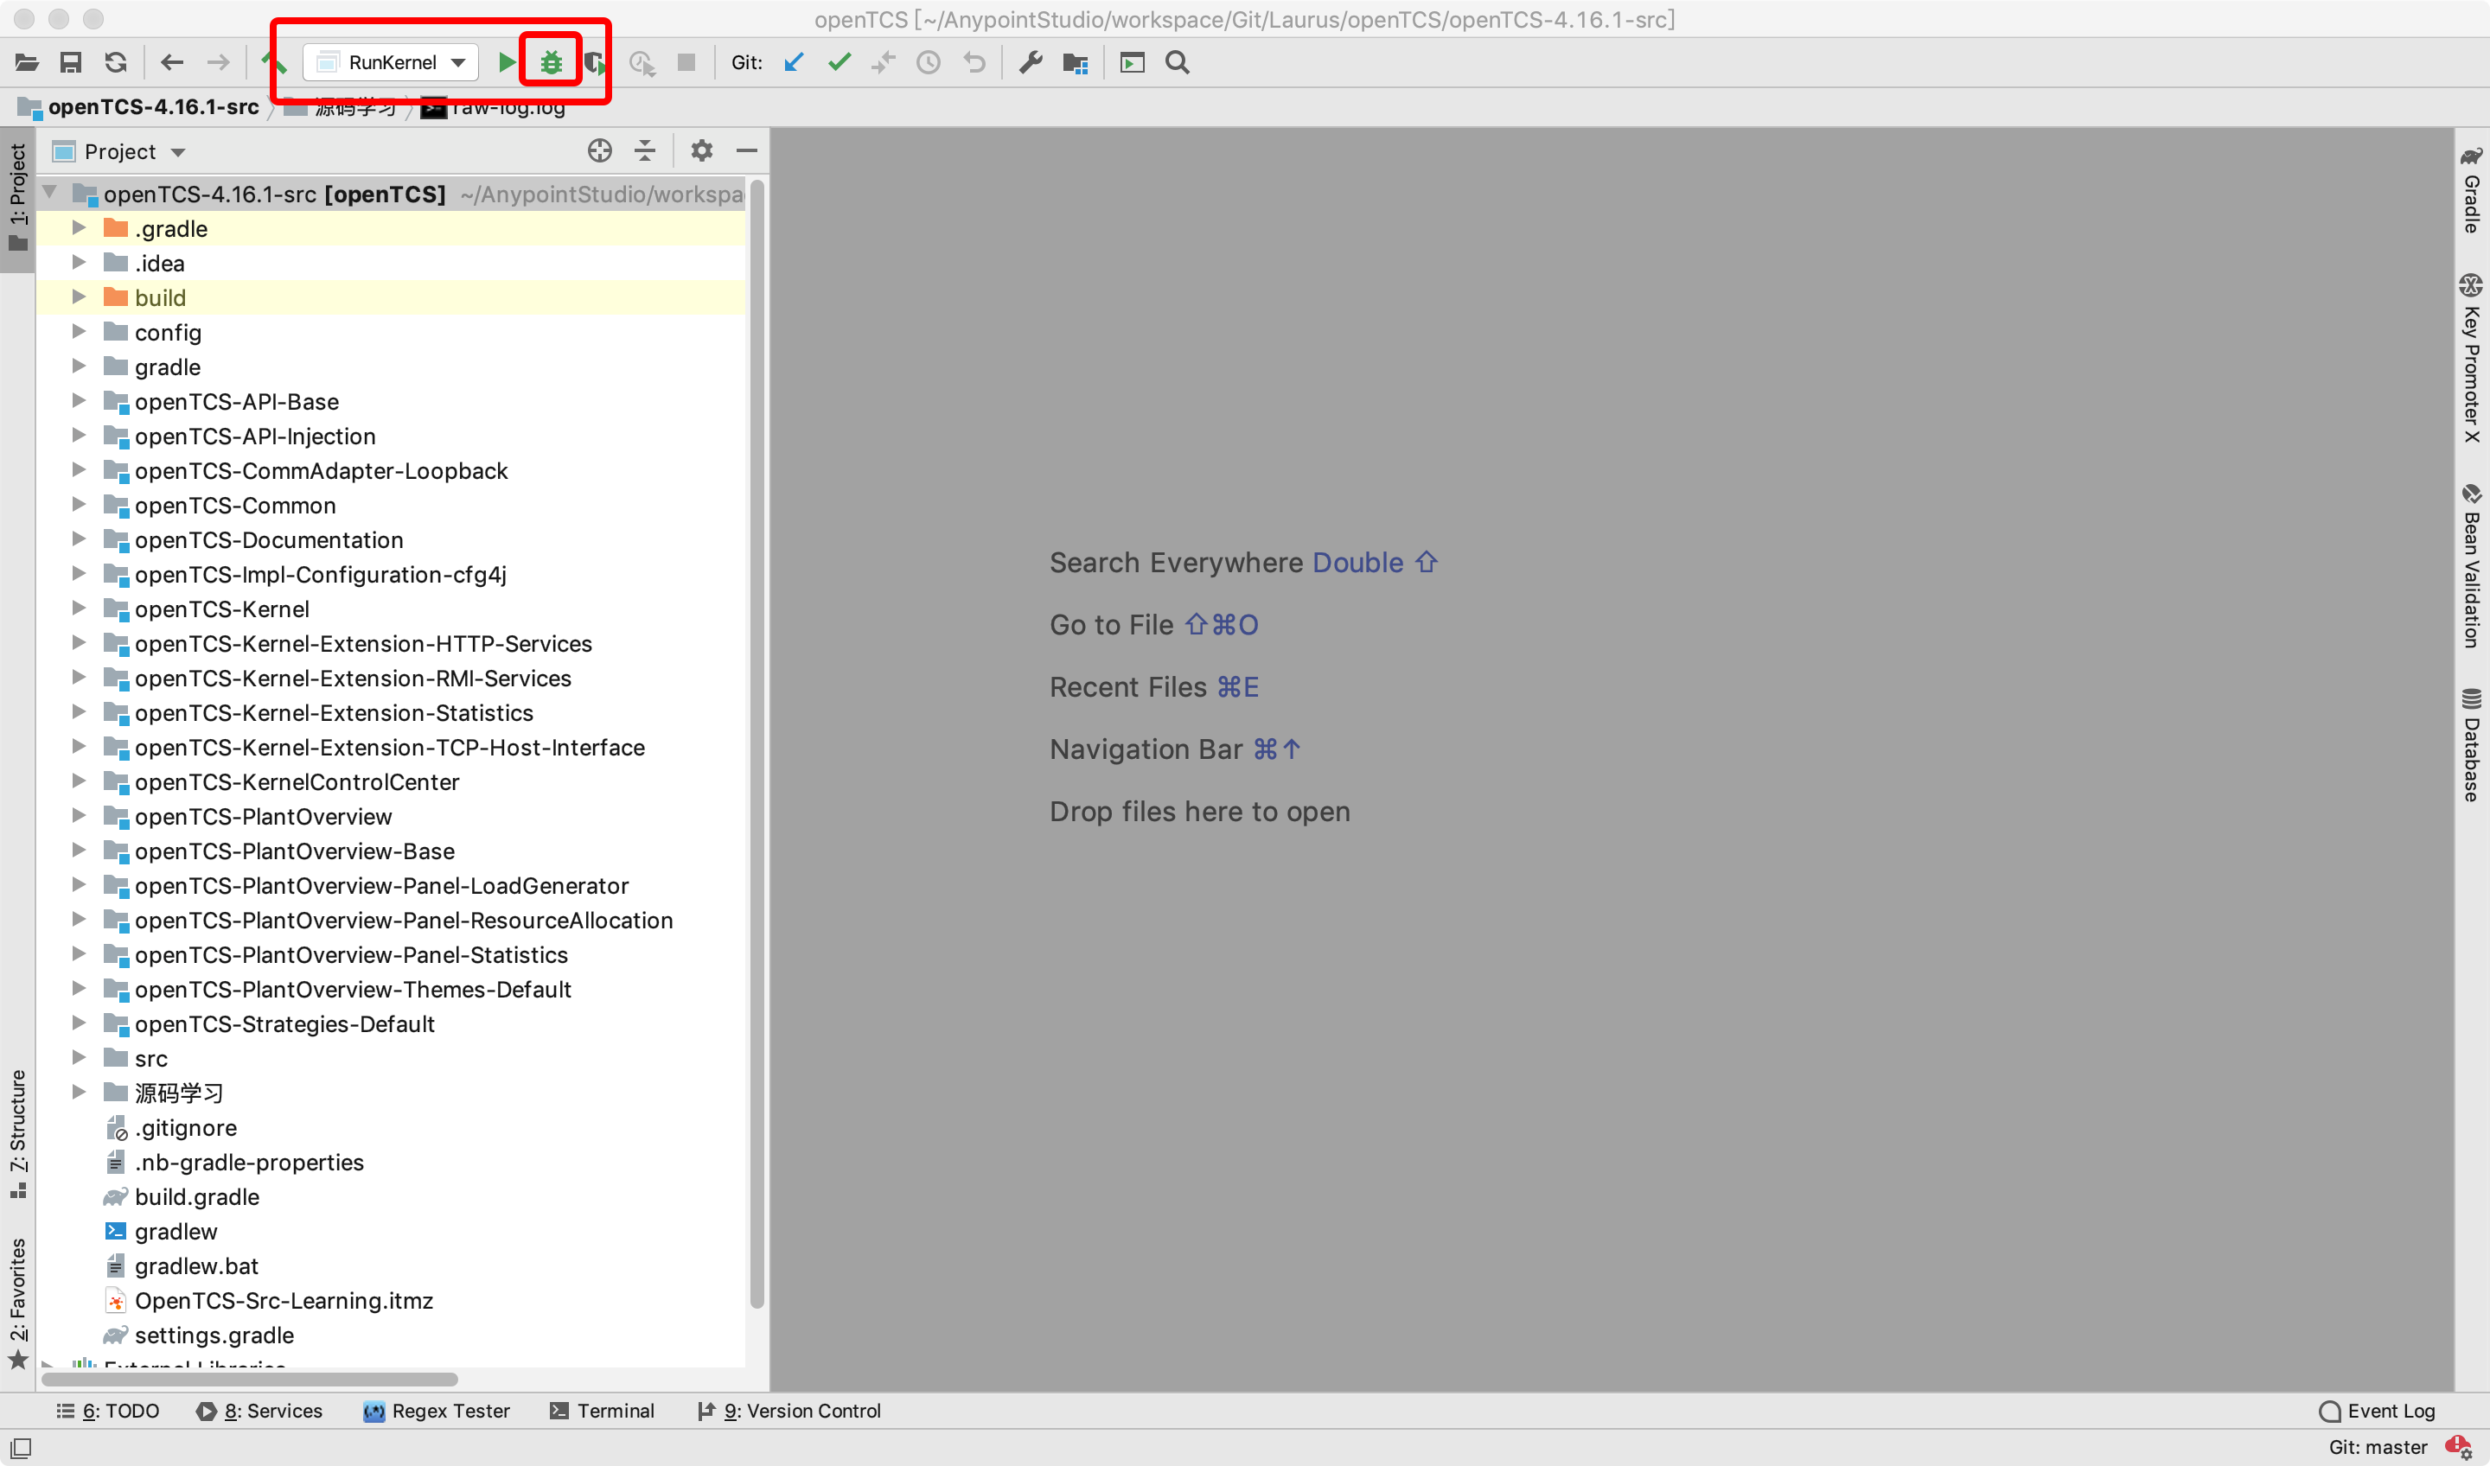Screen dimensions: 2490x1466
Task: Open Search Everywhere magnifier icon
Action: pos(1177,62)
